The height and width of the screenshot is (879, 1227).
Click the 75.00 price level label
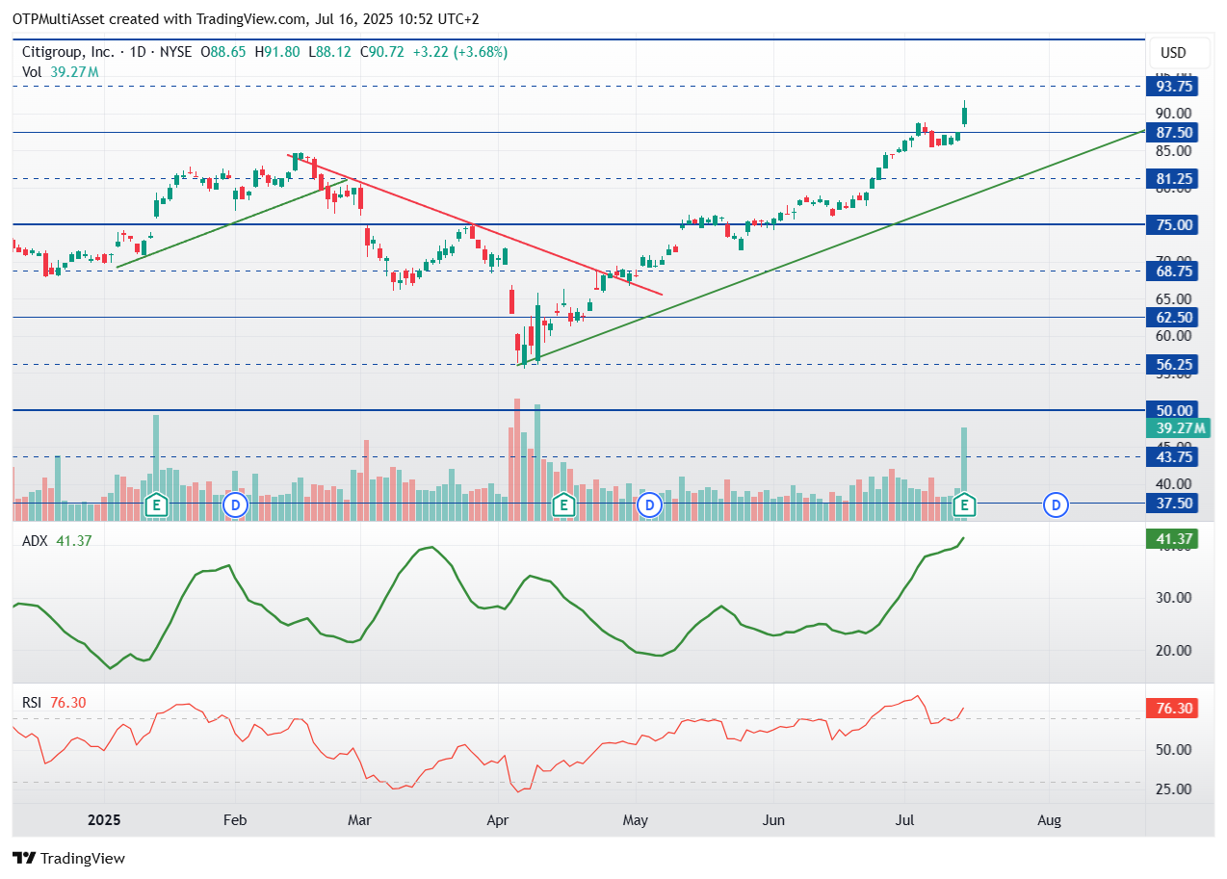tap(1171, 224)
